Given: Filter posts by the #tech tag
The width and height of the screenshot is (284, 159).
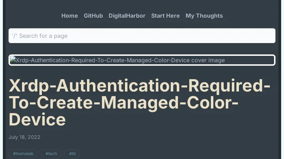Looking at the screenshot, I should [x=51, y=154].
